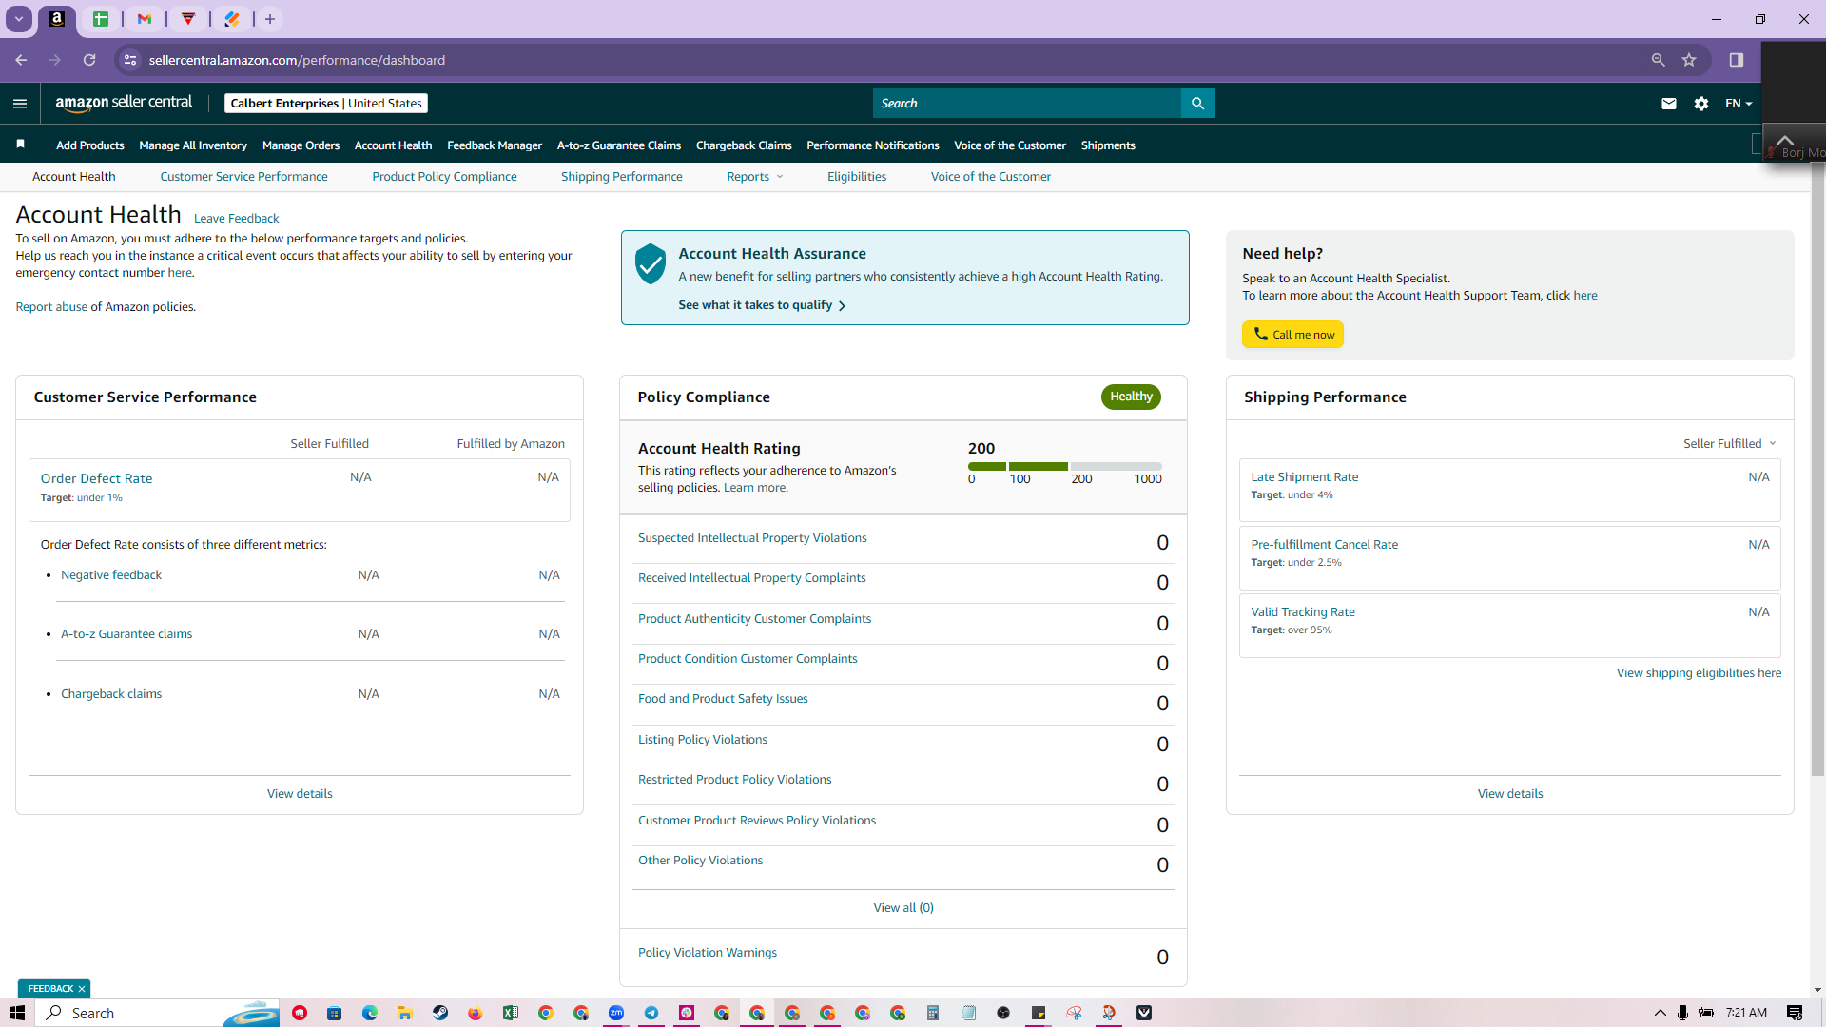
Task: Click the amazon seller central logo
Action: (124, 103)
